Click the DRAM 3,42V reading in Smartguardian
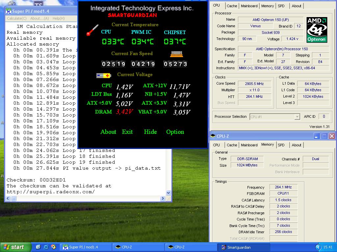337x252 pixels. coord(124,112)
